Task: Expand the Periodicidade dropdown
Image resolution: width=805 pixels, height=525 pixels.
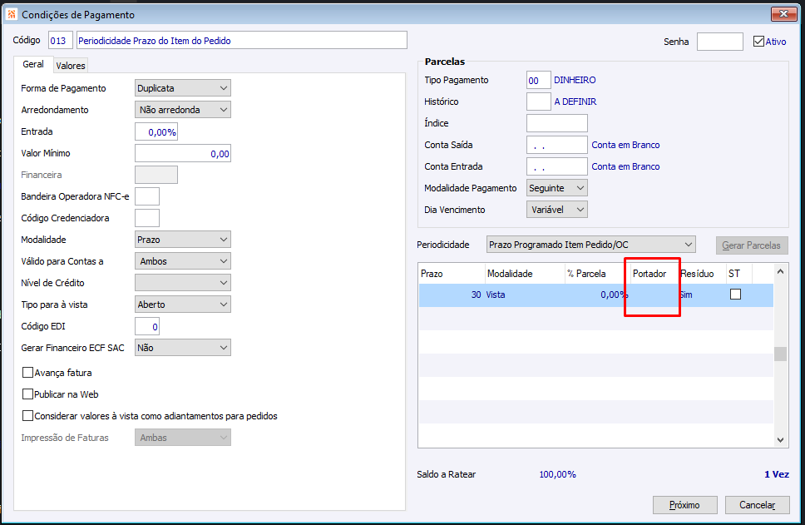Action: [x=590, y=245]
